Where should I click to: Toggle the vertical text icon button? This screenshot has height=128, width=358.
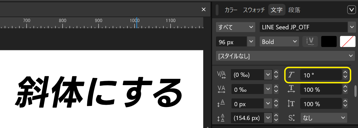click(x=310, y=42)
